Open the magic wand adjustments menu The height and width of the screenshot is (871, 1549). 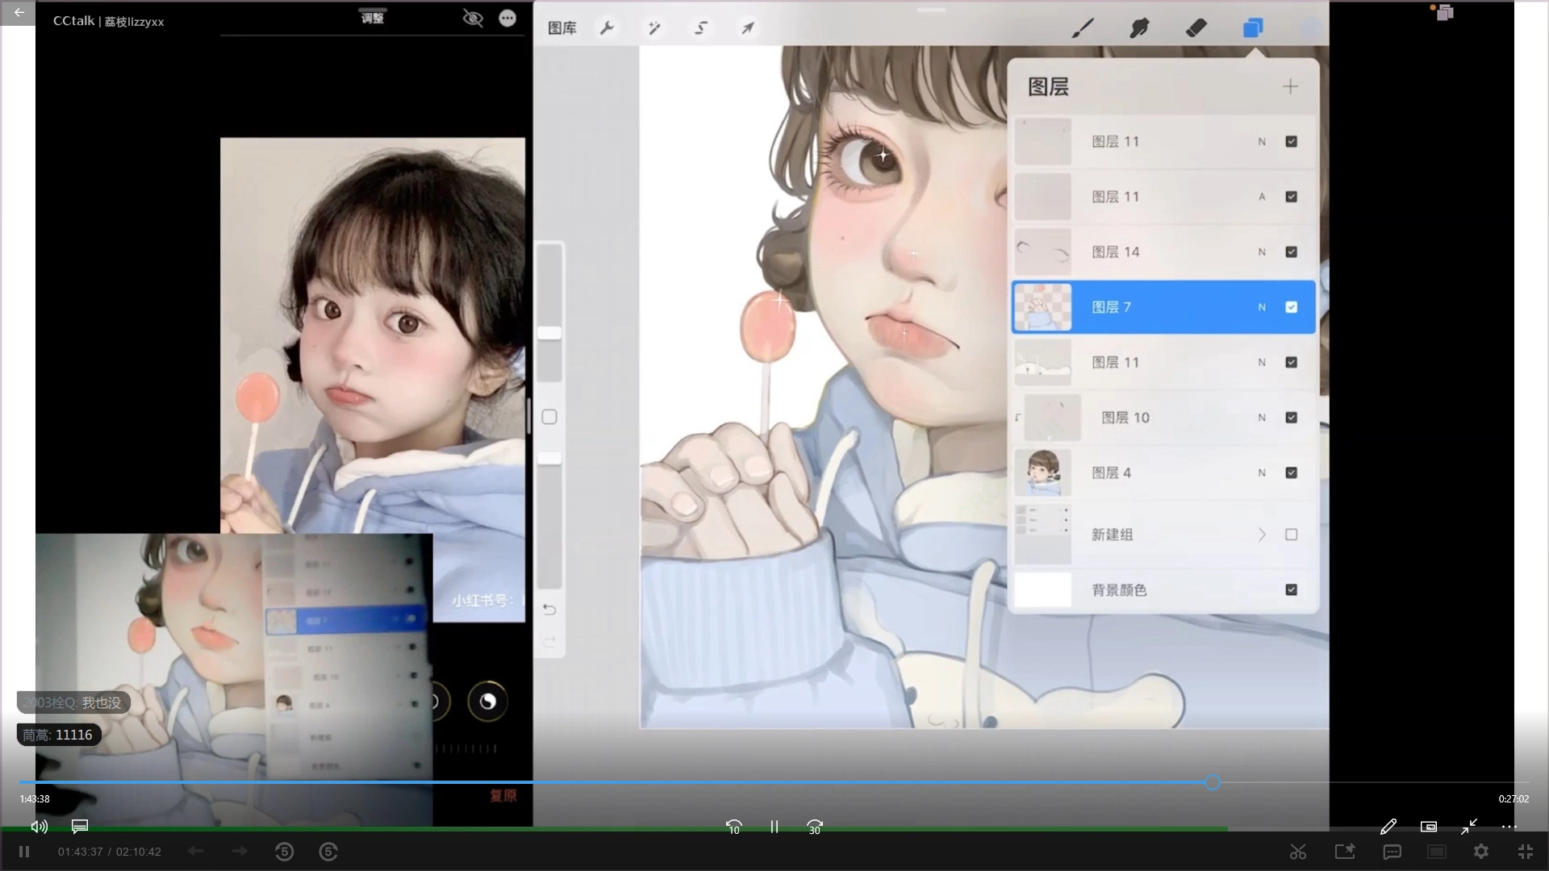click(653, 28)
